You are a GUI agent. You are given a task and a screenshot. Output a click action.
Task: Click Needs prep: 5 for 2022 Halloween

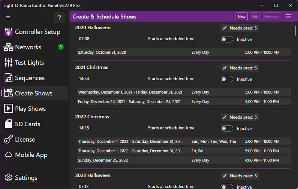pos(240,176)
